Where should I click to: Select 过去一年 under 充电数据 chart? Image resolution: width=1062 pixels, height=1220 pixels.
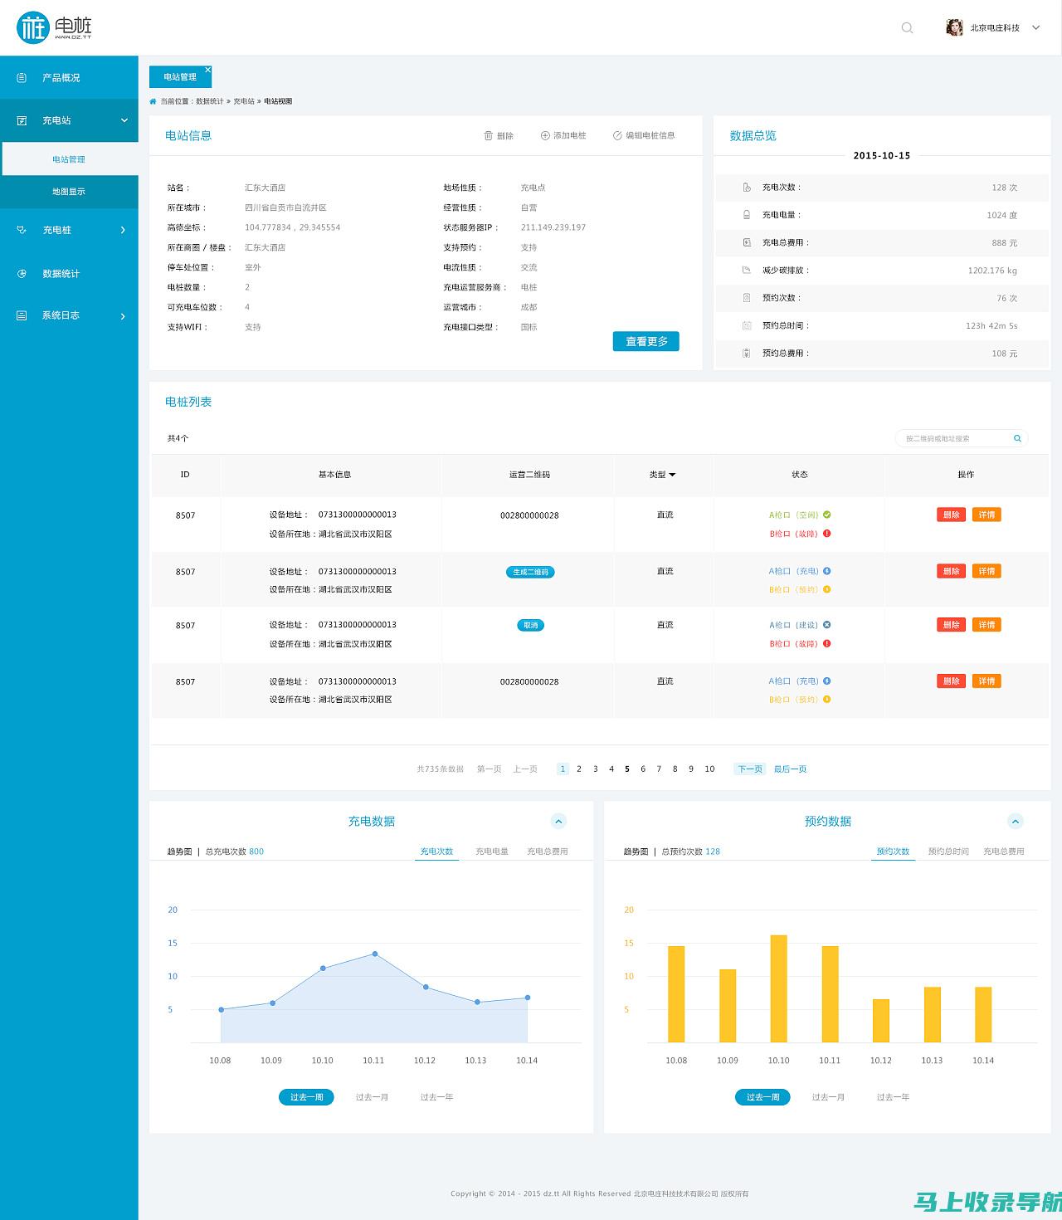[x=436, y=1097]
